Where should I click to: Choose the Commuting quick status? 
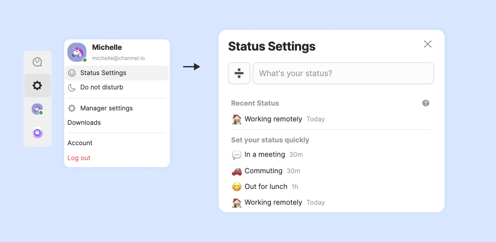coord(263,171)
